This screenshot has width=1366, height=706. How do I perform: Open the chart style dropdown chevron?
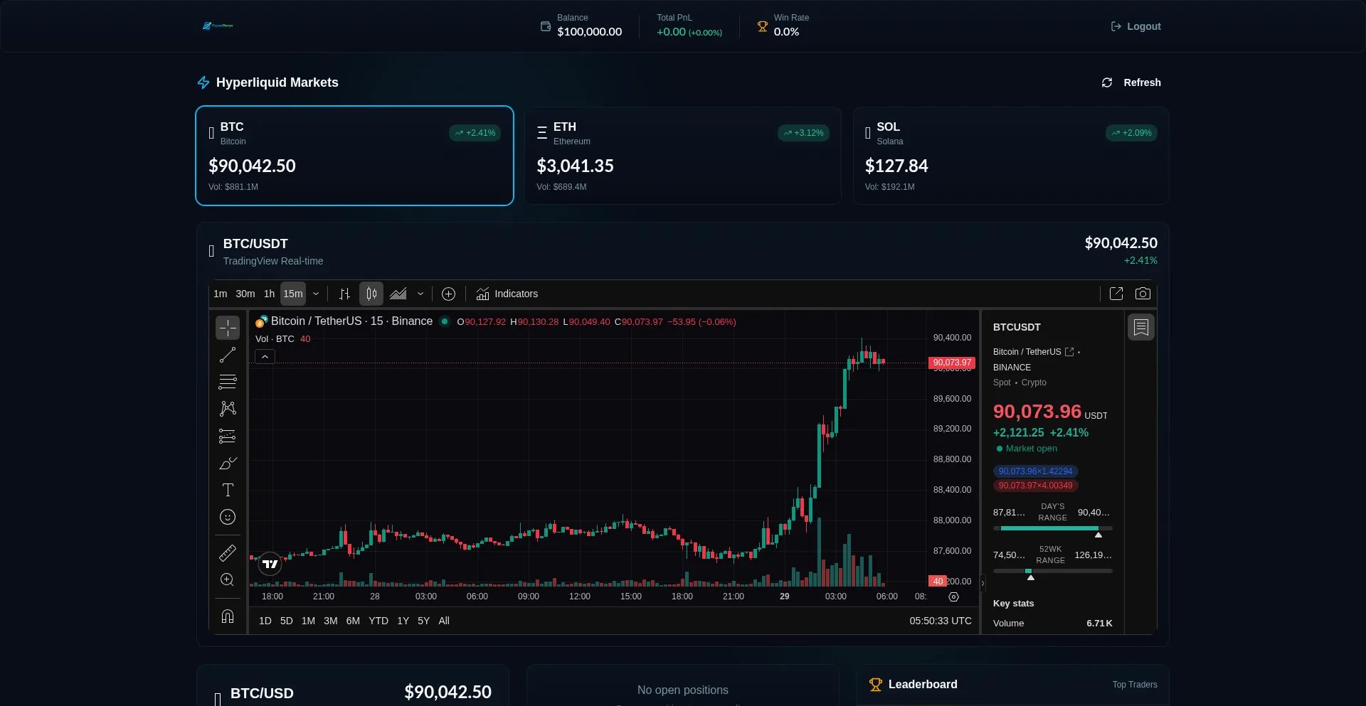(x=420, y=294)
